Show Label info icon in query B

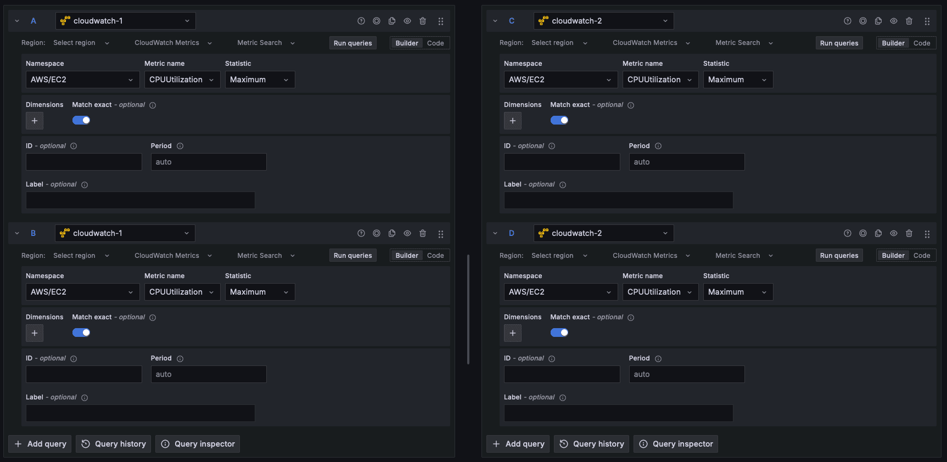point(85,398)
